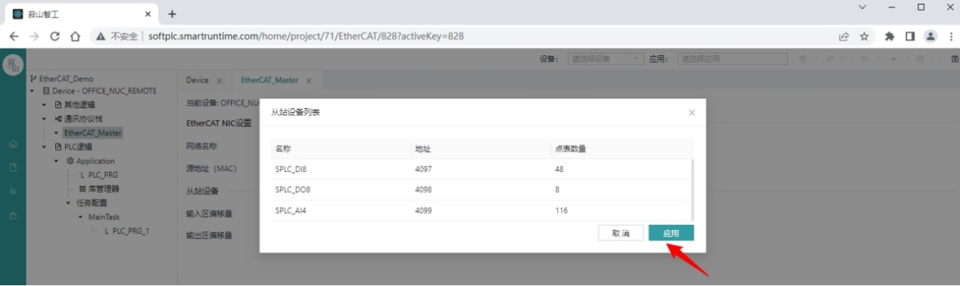This screenshot has height=286, width=960.
Task: Click the debug bug icon in toolbar
Action: tap(919, 58)
